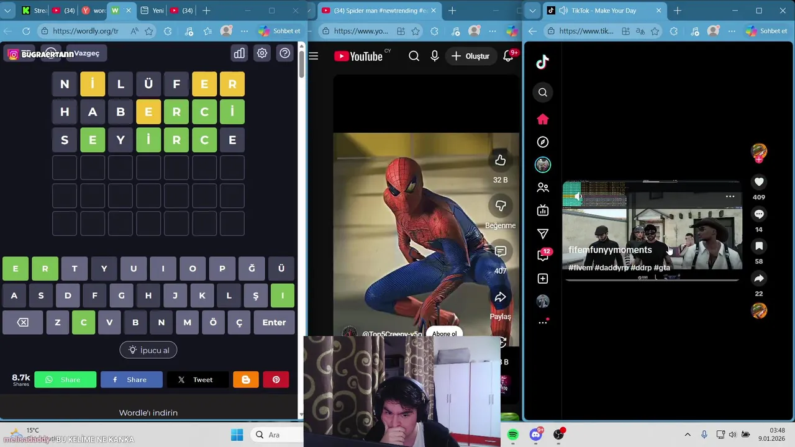Open TikTok Messages paper-plane icon
795x447 pixels.
pos(543,233)
